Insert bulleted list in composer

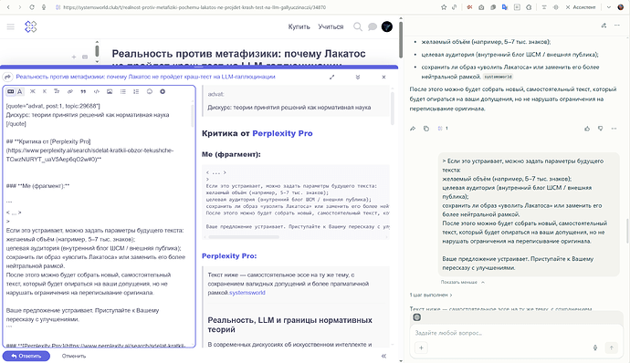(x=123, y=91)
